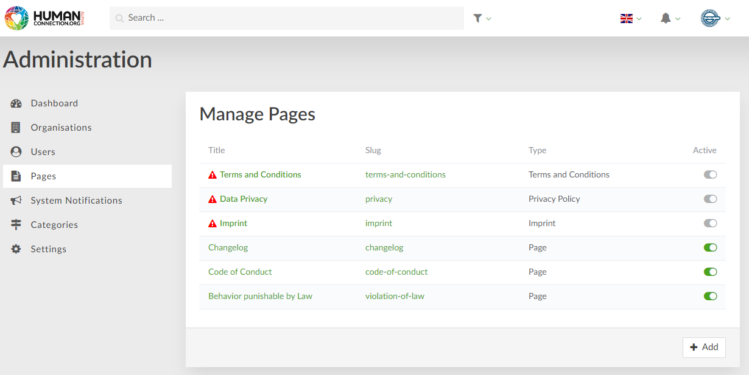This screenshot has width=749, height=375.
Task: Click the user avatar icon
Action: (710, 18)
